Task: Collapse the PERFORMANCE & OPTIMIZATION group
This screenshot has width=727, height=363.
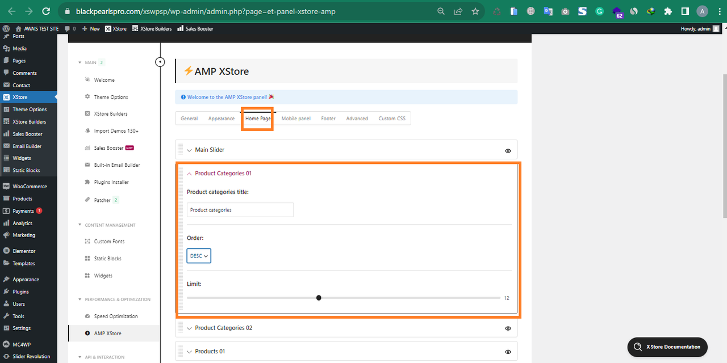Action: coord(80,299)
